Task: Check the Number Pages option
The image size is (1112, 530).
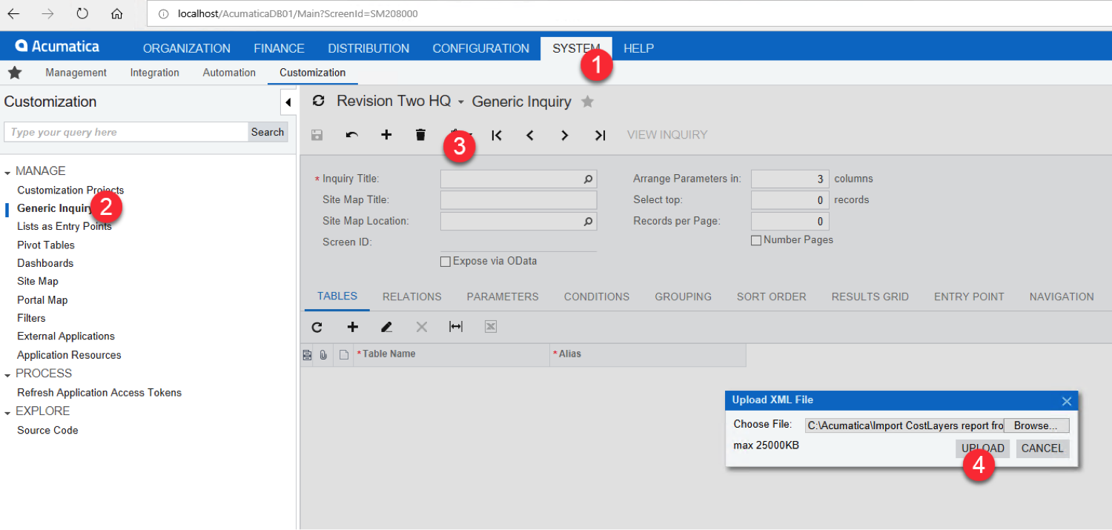Action: (757, 239)
